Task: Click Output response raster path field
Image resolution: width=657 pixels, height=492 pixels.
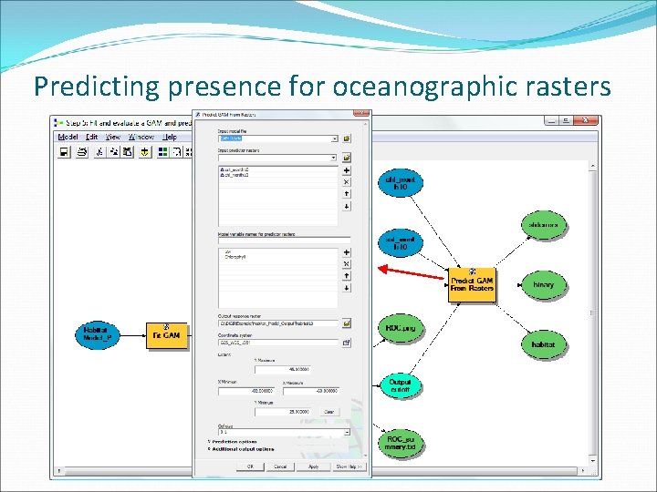Action: click(x=278, y=323)
